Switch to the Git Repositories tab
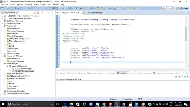The height and width of the screenshot is (107, 190). (145, 73)
